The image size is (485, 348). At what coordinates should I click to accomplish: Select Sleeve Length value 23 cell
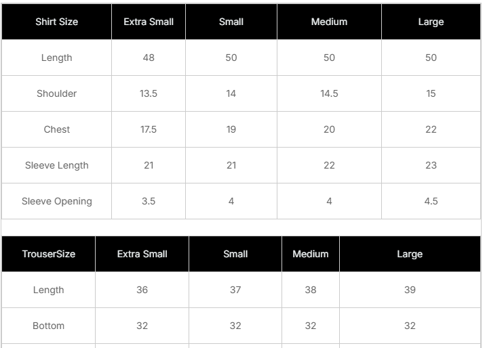(x=431, y=165)
